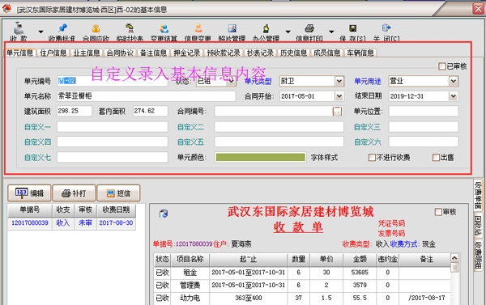
Task: Switch to 住户信息 tab
Action: coord(53,53)
